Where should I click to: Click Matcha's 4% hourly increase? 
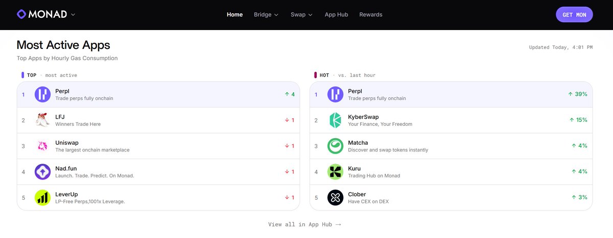(580, 146)
